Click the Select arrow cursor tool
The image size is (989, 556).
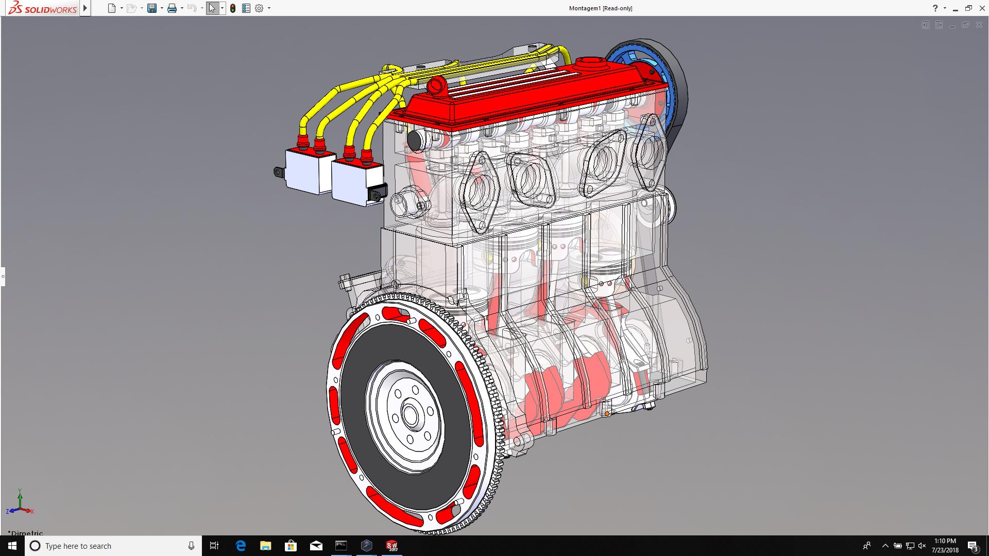point(212,8)
